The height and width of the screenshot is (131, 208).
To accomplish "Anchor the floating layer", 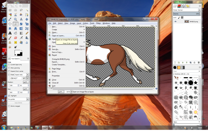I will 194,63.
